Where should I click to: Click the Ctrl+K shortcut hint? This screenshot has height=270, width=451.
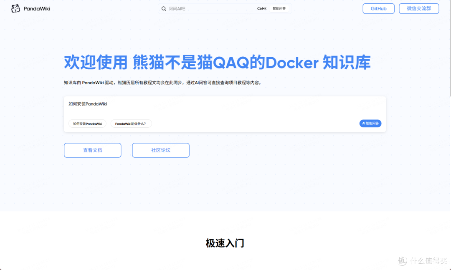pos(262,9)
